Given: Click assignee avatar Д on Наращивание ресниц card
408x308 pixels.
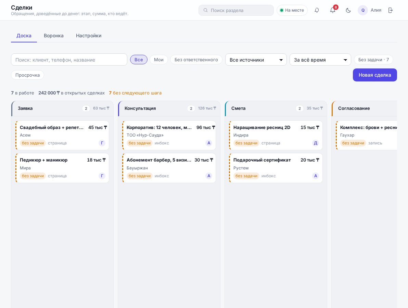Looking at the screenshot, I should pos(316,143).
